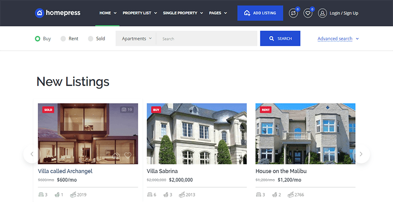The height and width of the screenshot is (202, 393).
Task: Go to next listings with right arrow
Action: click(361, 154)
